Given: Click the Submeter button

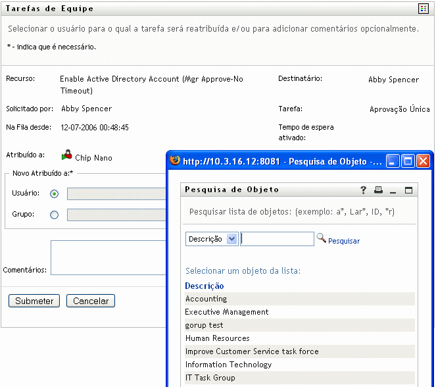Looking at the screenshot, I should [34, 301].
